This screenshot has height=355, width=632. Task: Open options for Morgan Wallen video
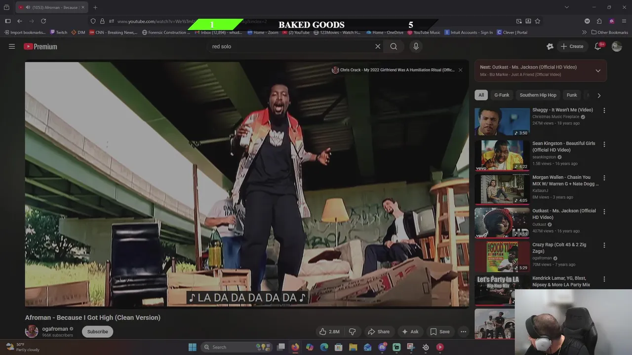pos(604,178)
